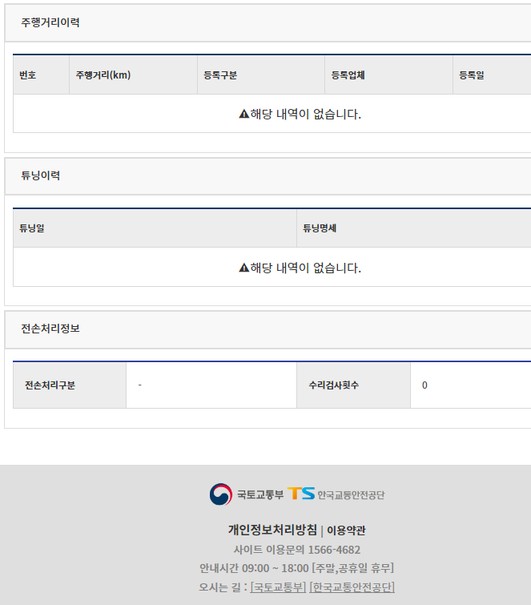Click the TS 한국교통안전공단 logo
The image size is (531, 605).
pos(336,494)
